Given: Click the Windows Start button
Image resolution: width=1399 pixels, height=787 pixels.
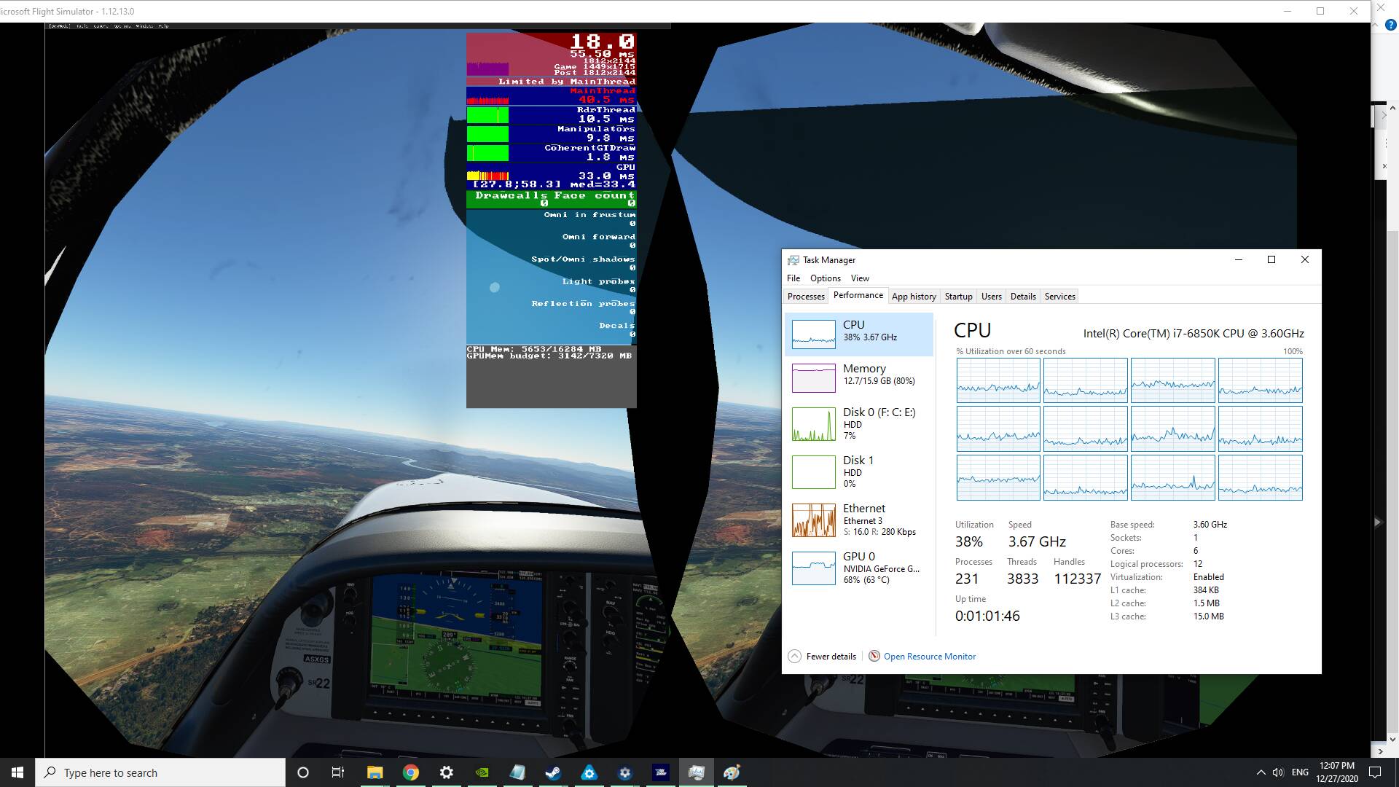Looking at the screenshot, I should (x=17, y=772).
